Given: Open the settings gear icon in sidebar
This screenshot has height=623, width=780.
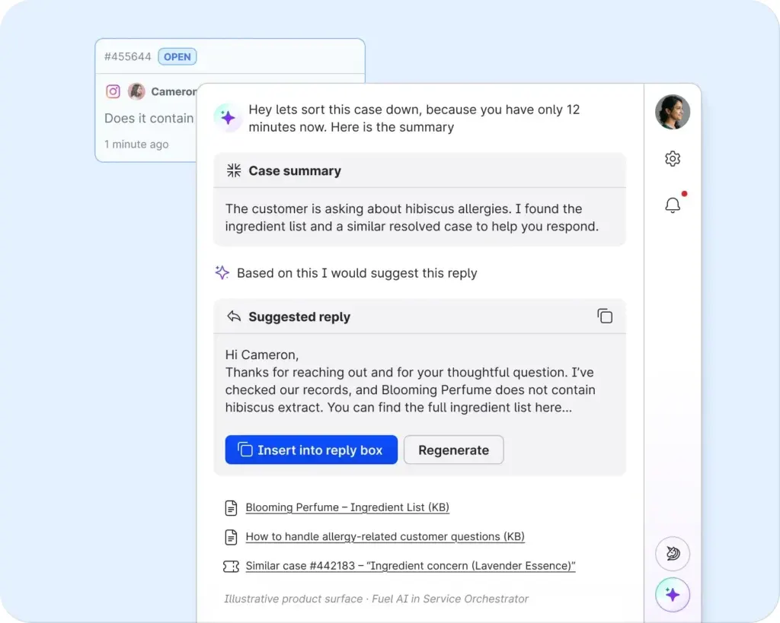Looking at the screenshot, I should tap(673, 158).
